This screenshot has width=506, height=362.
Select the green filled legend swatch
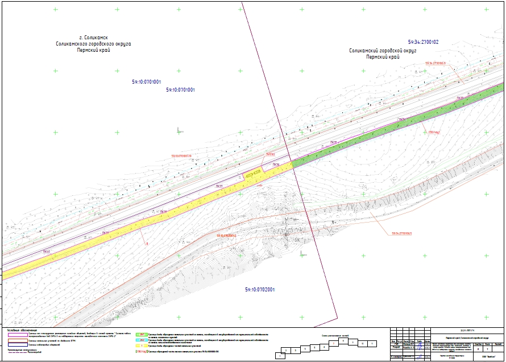pos(142,335)
